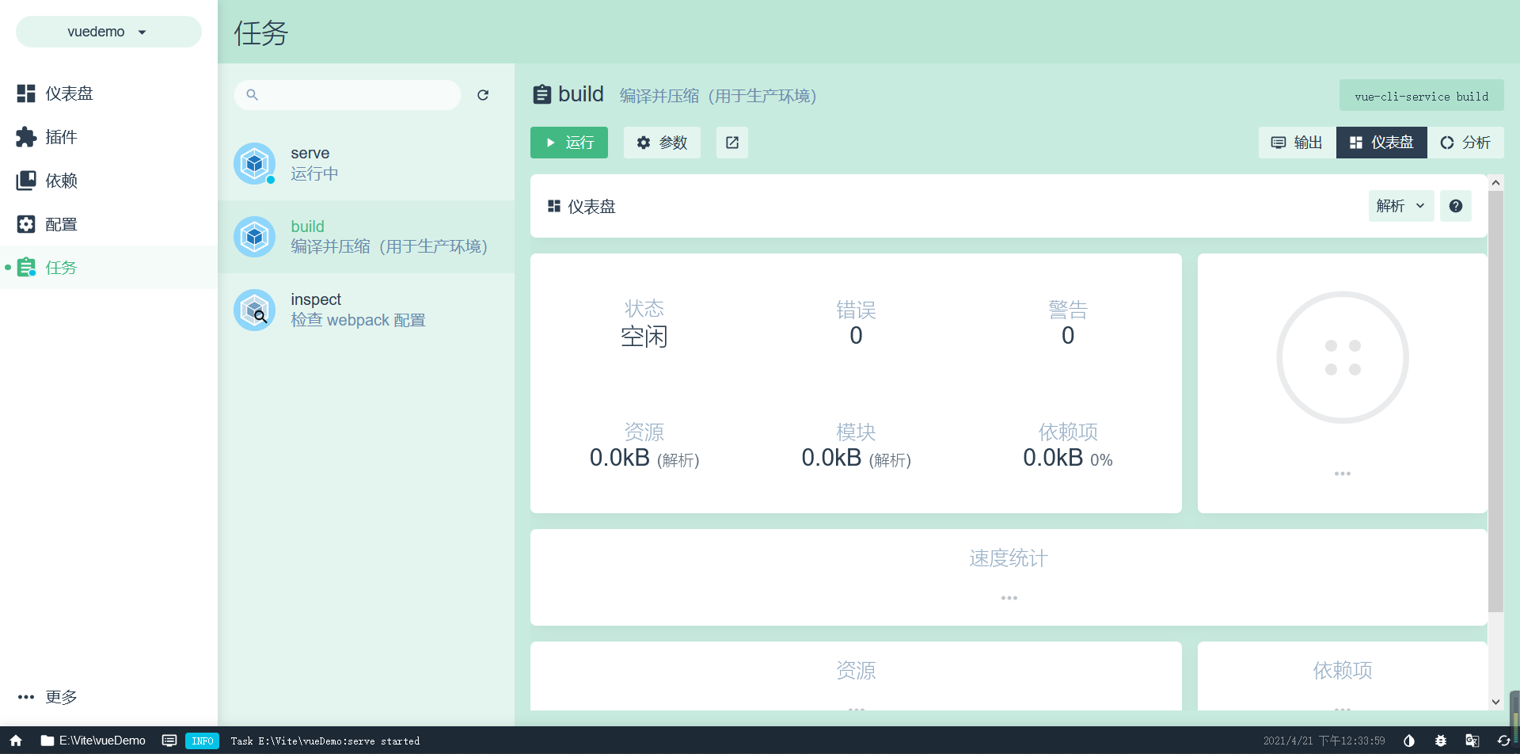1520x754 pixels.
Task: Click the open-in-new-window icon
Action: pos(732,143)
